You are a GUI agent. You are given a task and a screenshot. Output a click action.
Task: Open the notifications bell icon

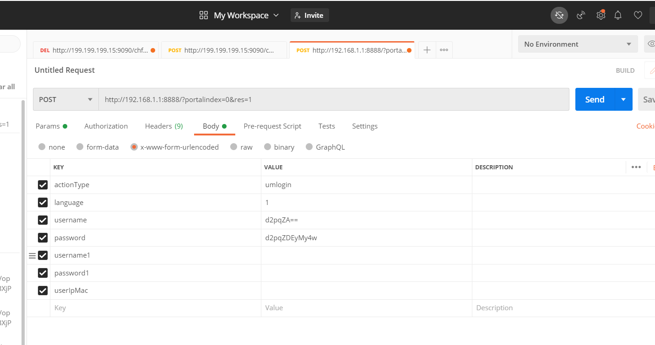(618, 15)
